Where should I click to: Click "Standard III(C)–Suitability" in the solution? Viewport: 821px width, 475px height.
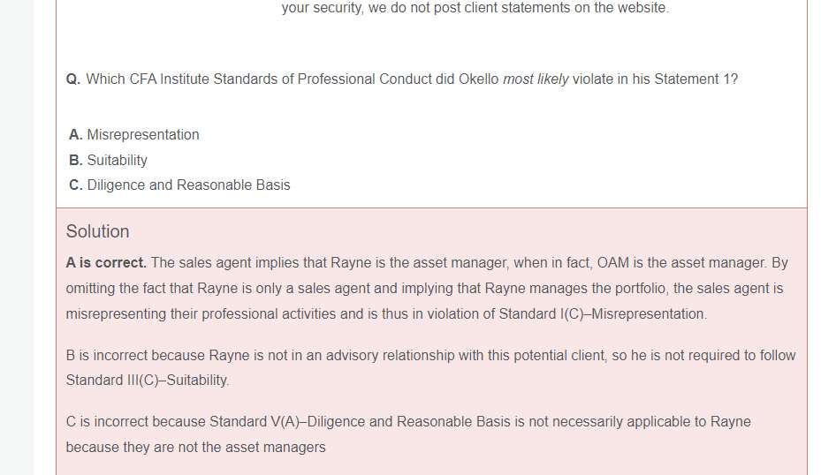(x=147, y=381)
